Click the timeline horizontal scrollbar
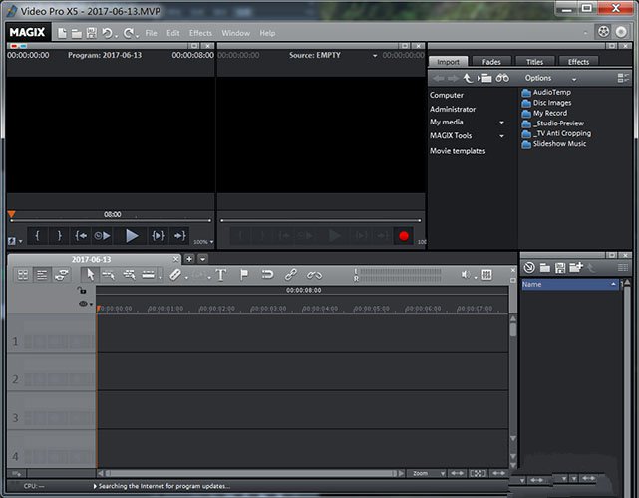Image resolution: width=639 pixels, height=498 pixels. coord(250,473)
